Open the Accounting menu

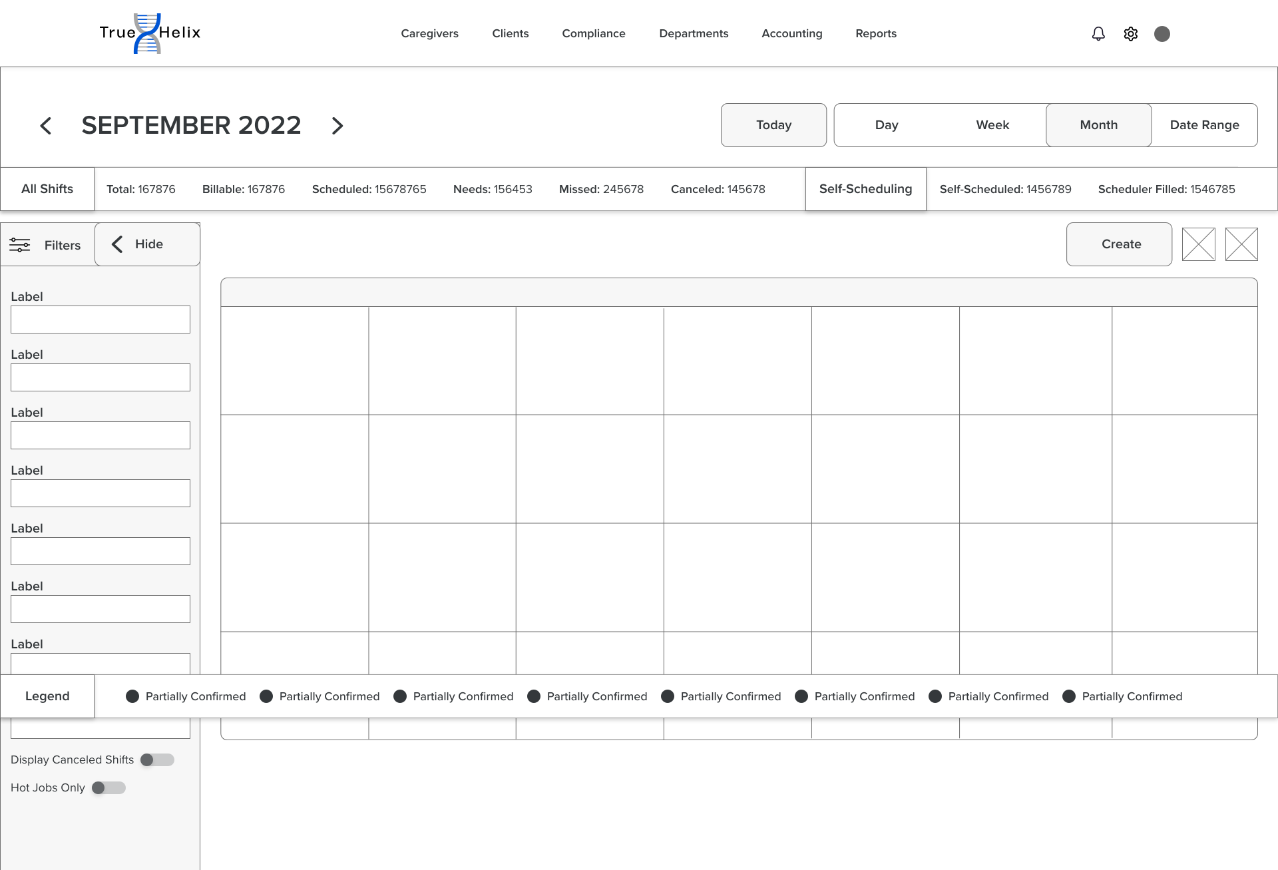click(791, 33)
